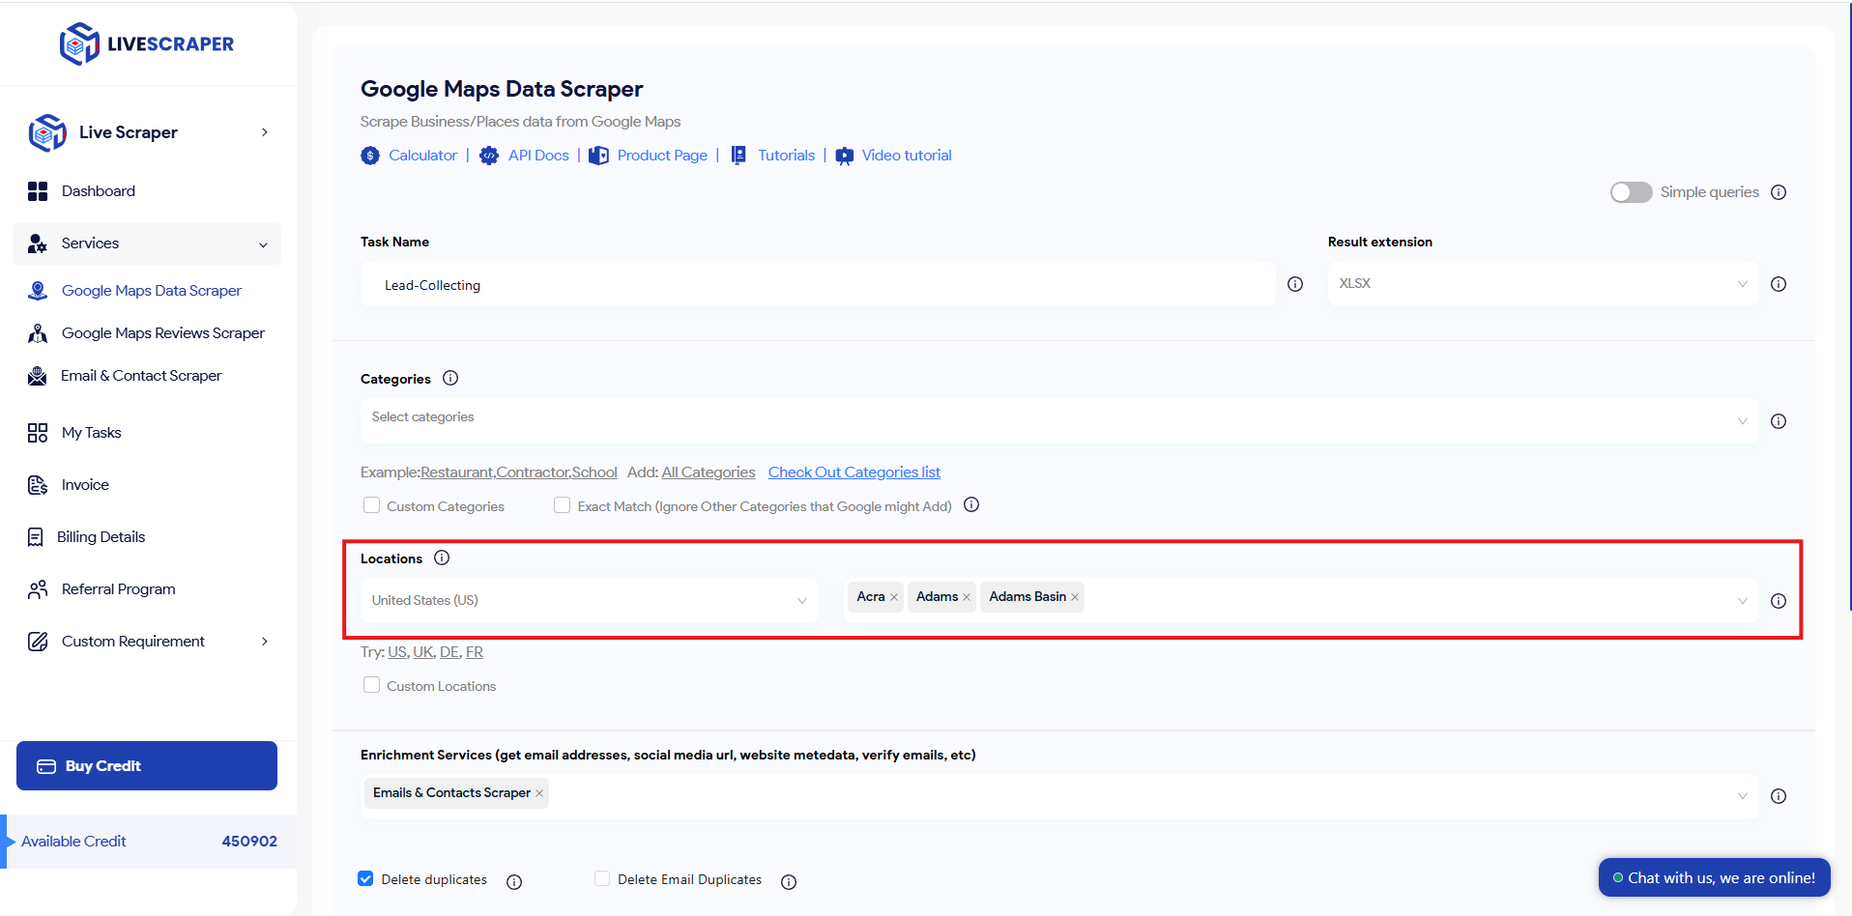Remove the Emails & Contacts Scraper tag
Viewport: 1852px width, 916px height.
(x=539, y=793)
